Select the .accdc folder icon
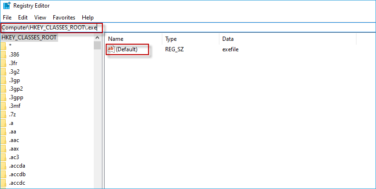Viewport: 376px width, 189px height. click(3, 183)
